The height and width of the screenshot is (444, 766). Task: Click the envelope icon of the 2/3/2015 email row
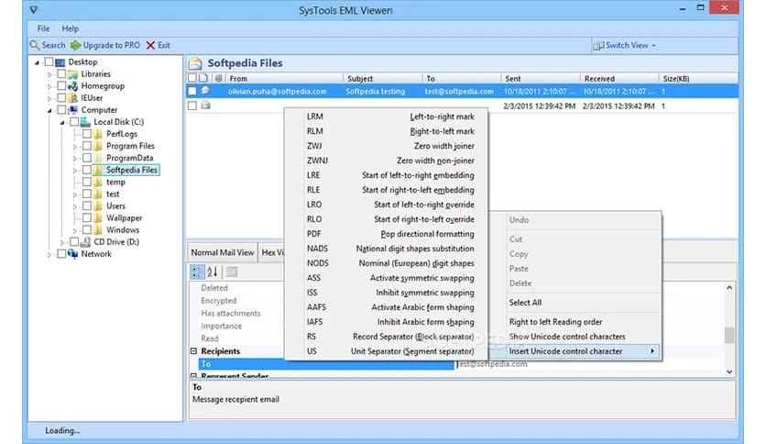click(x=205, y=105)
